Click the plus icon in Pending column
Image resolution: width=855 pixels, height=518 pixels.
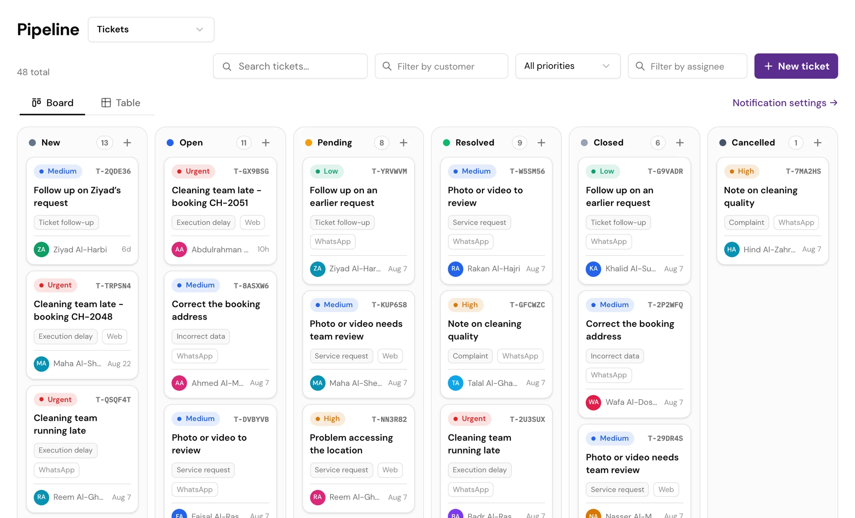(x=404, y=143)
